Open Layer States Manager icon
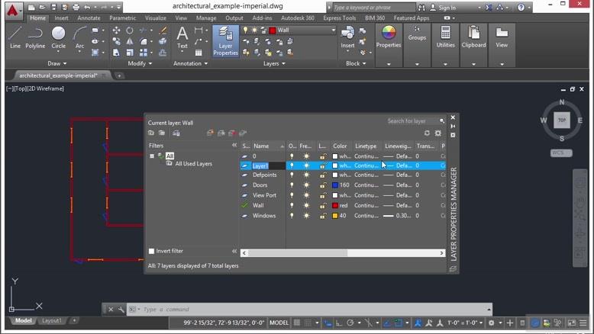The height and width of the screenshot is (334, 594). (176, 133)
